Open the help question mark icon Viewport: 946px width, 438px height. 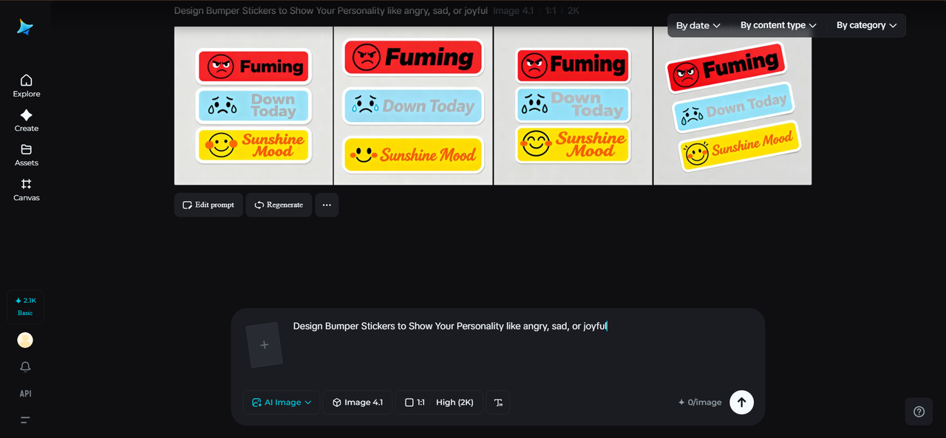(919, 412)
